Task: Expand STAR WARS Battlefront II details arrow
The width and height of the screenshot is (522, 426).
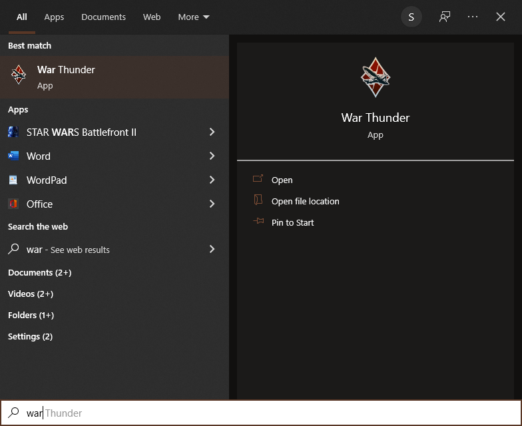Action: pyautogui.click(x=212, y=132)
